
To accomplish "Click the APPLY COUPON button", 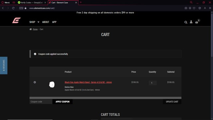I will coord(63,102).
